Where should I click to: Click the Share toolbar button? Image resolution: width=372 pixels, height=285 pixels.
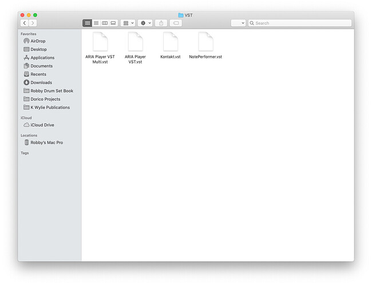161,23
